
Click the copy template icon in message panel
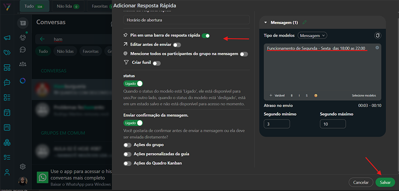(378, 35)
